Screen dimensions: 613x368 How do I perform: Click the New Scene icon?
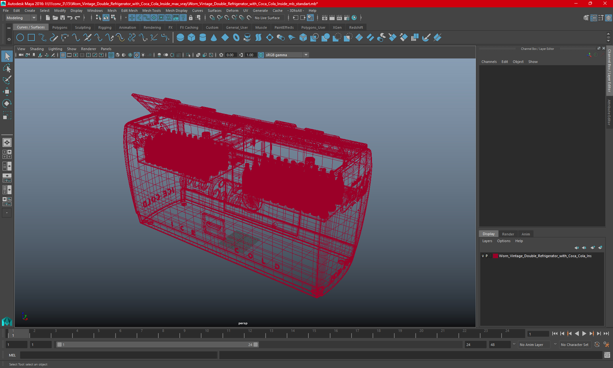coord(48,18)
